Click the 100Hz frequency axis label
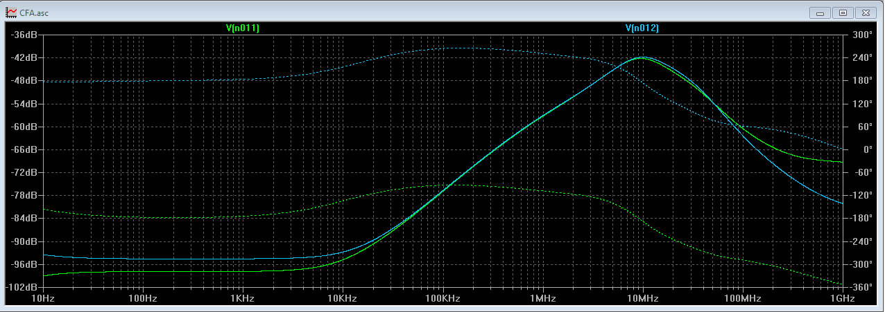 pos(143,298)
